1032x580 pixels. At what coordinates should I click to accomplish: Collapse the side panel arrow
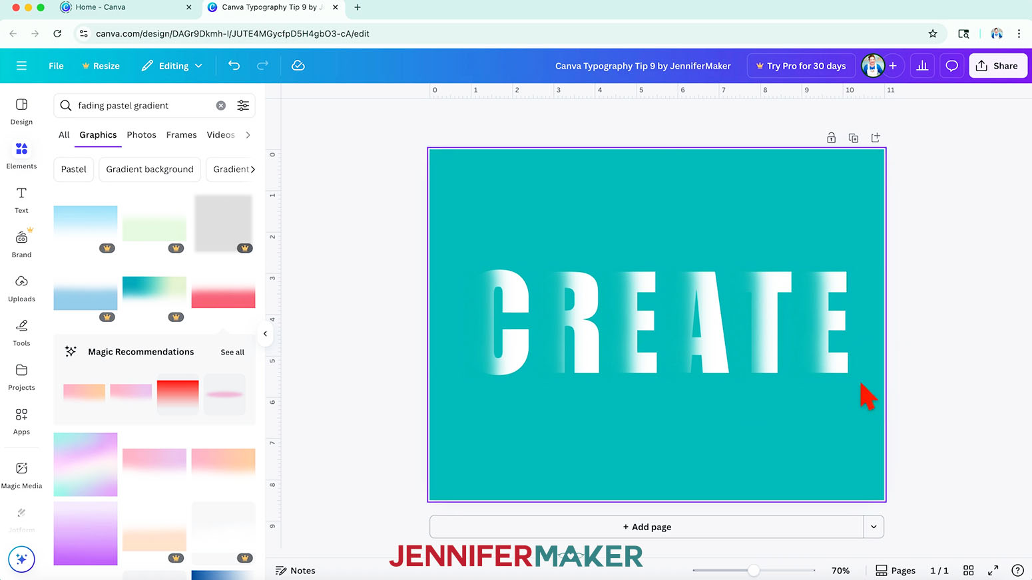265,334
